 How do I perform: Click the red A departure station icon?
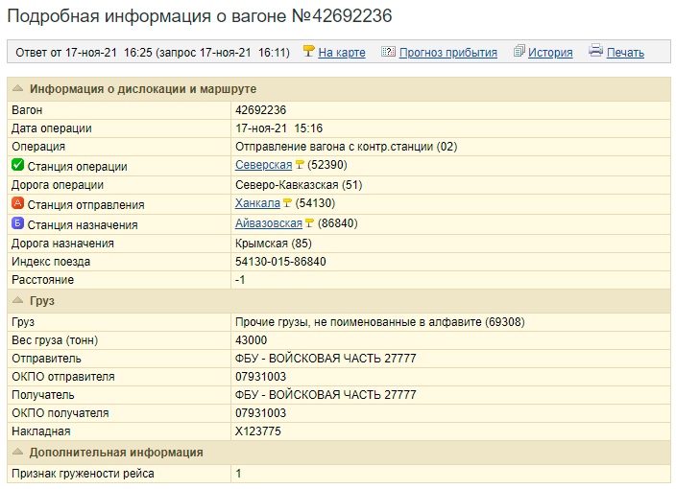[17, 204]
